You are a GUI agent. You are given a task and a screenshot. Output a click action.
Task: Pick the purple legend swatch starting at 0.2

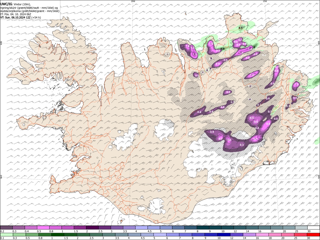[6, 228]
